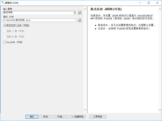The width and height of the screenshot is (162, 121).
Task: Click the help bullet starting 取消选中
Action: click(x=126, y=25)
